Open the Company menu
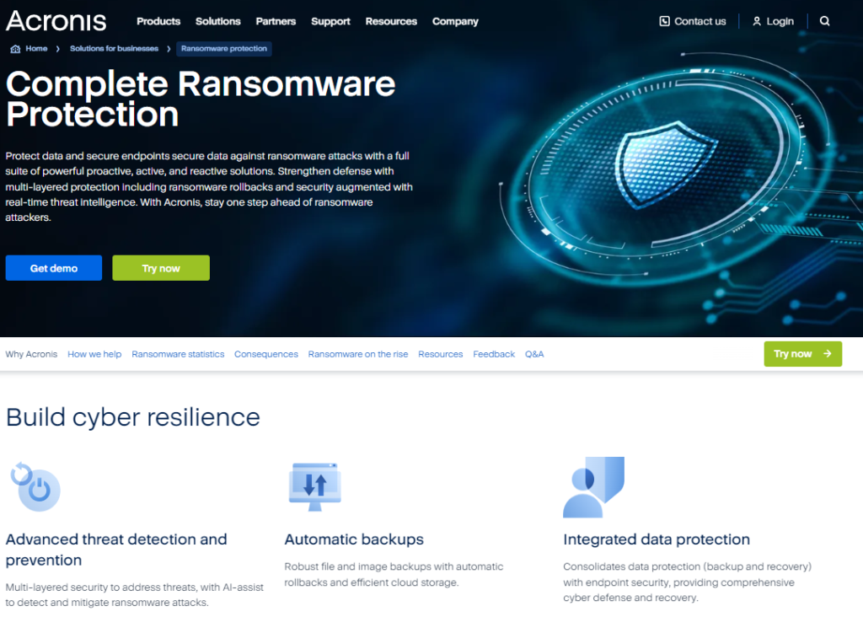The image size is (863, 633). (455, 21)
